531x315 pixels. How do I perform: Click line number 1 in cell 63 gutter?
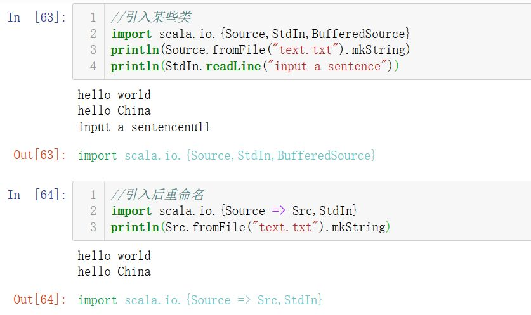pos(93,17)
